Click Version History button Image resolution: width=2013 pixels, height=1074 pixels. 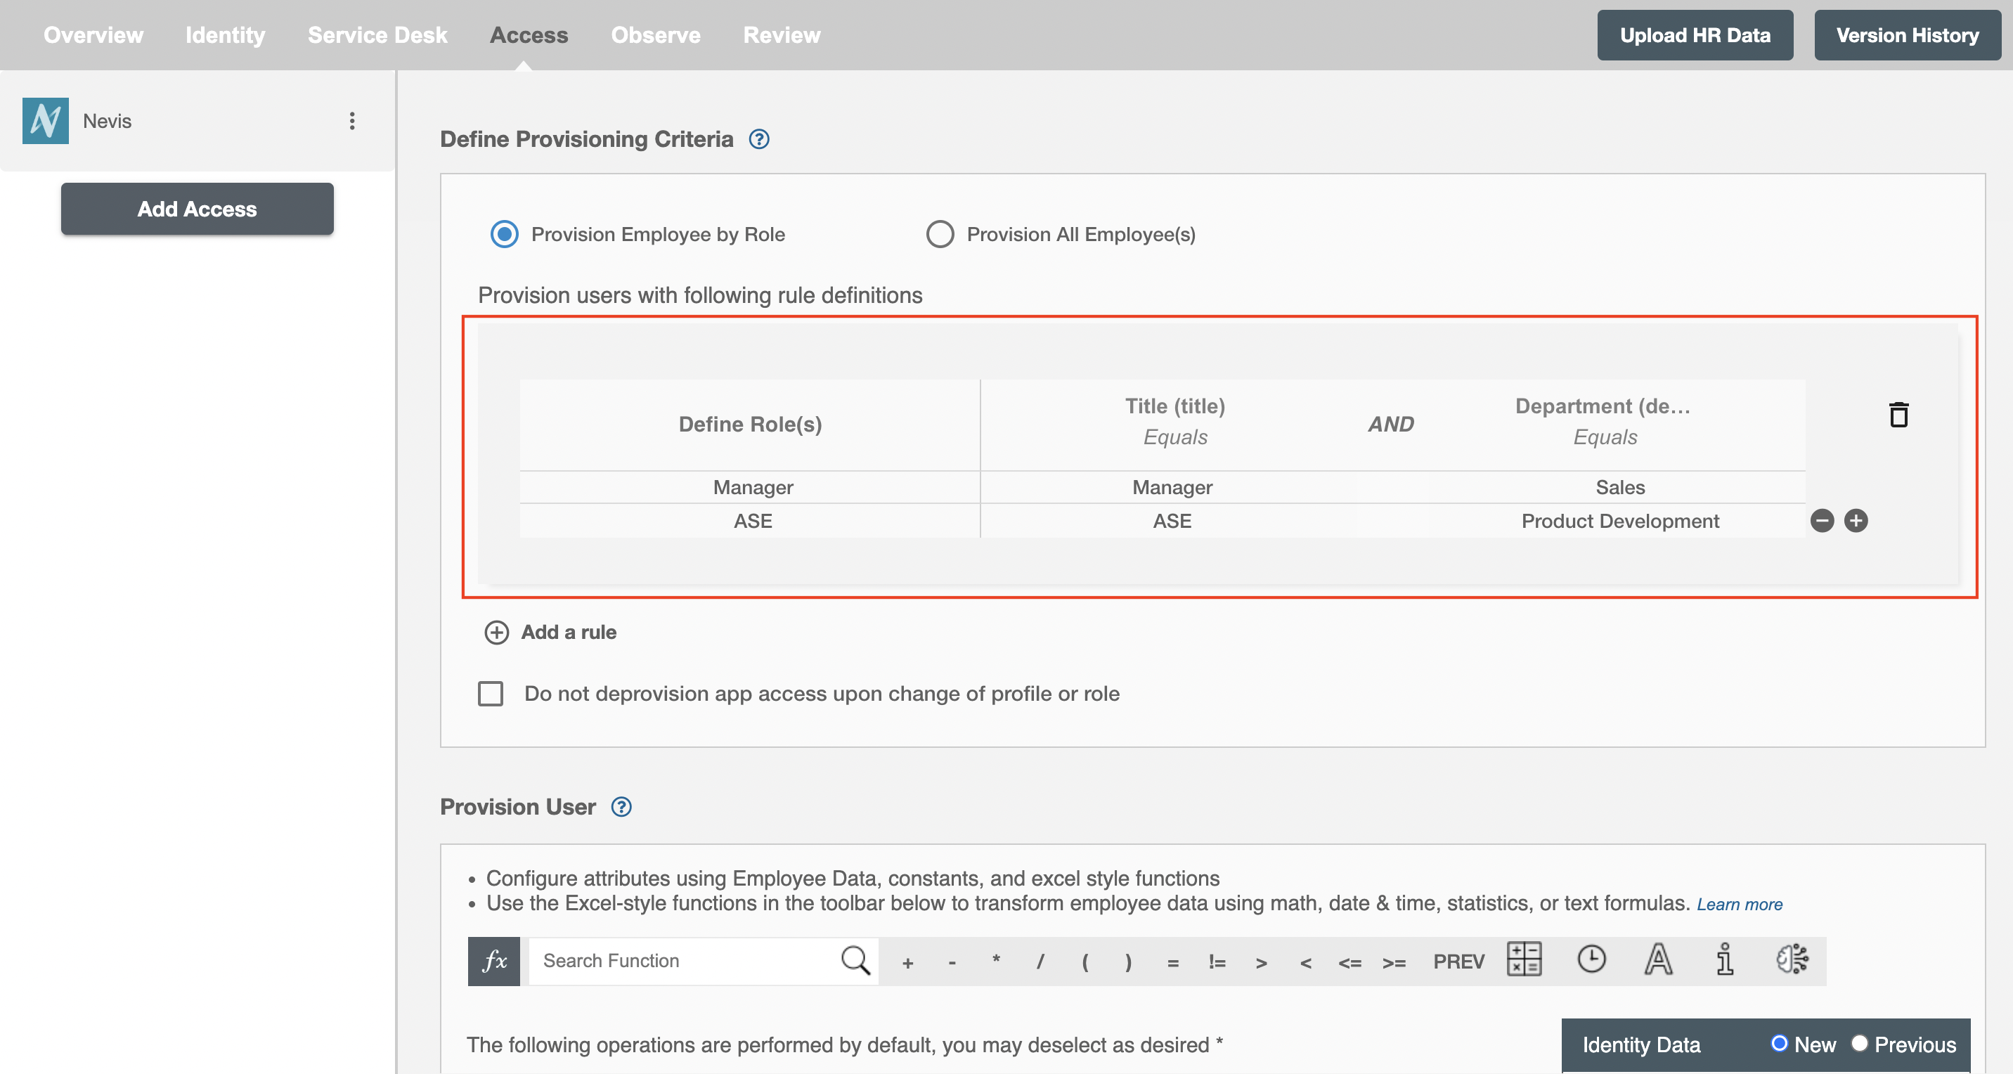click(1905, 34)
